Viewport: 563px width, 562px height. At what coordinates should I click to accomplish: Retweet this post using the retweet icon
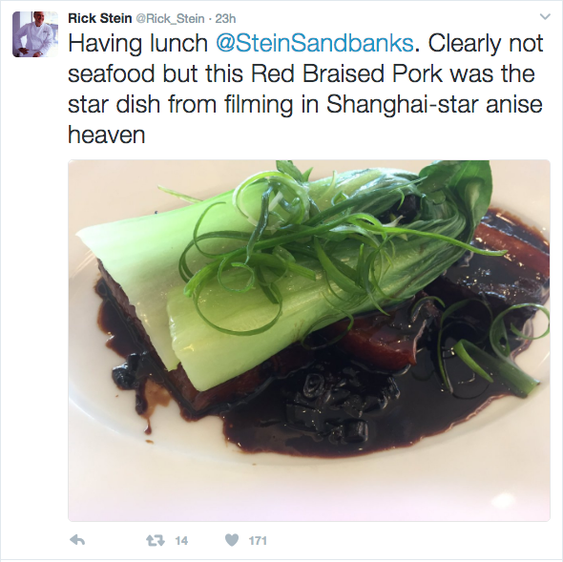[x=156, y=540]
